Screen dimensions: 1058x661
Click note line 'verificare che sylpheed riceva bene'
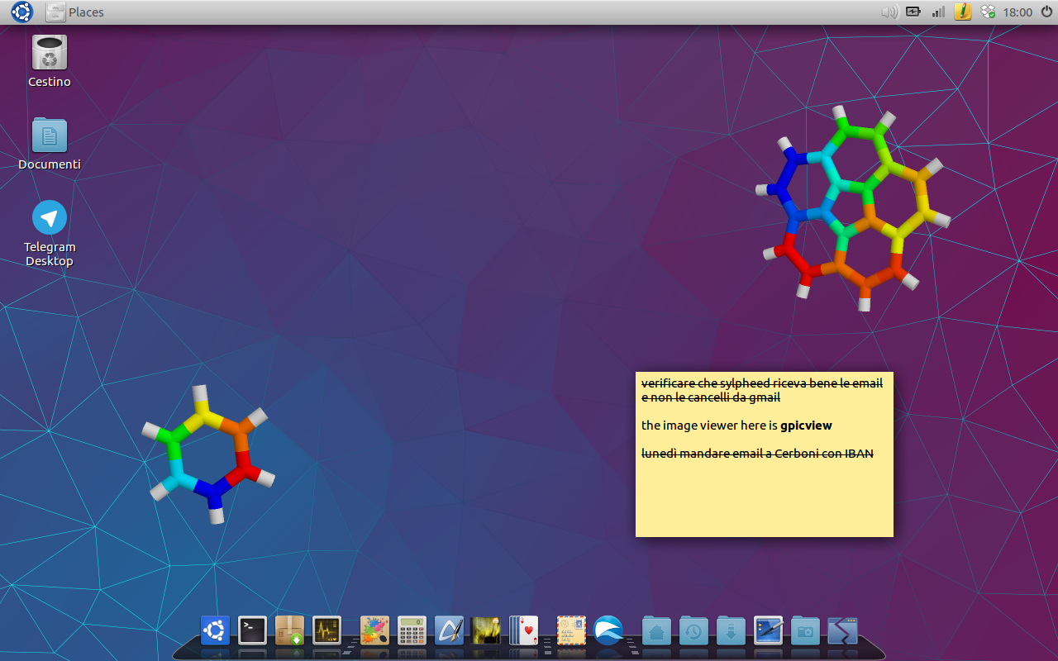[x=762, y=383]
